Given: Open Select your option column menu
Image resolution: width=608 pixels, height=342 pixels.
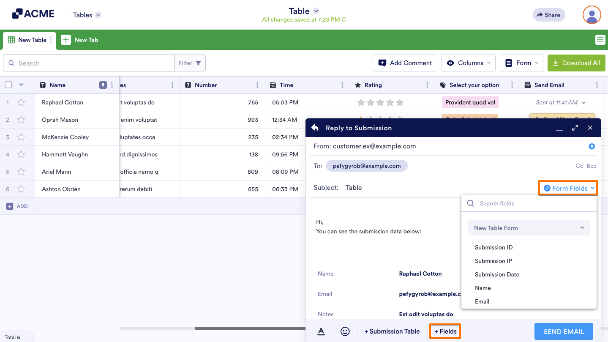Looking at the screenshot, I should pyautogui.click(x=512, y=85).
